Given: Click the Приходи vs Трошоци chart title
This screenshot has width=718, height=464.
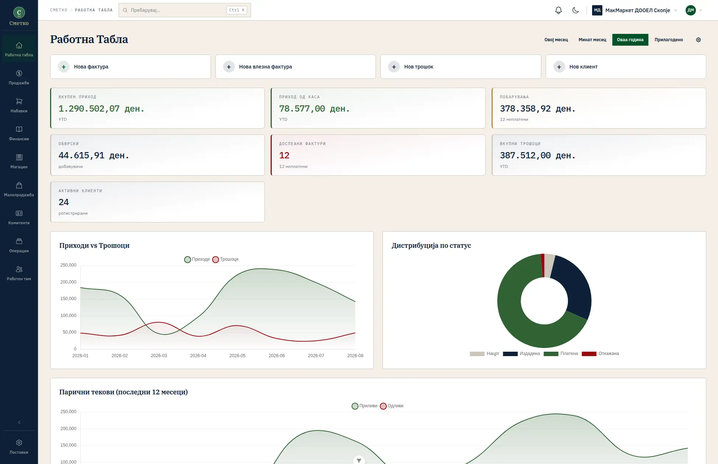Looking at the screenshot, I should 94,246.
